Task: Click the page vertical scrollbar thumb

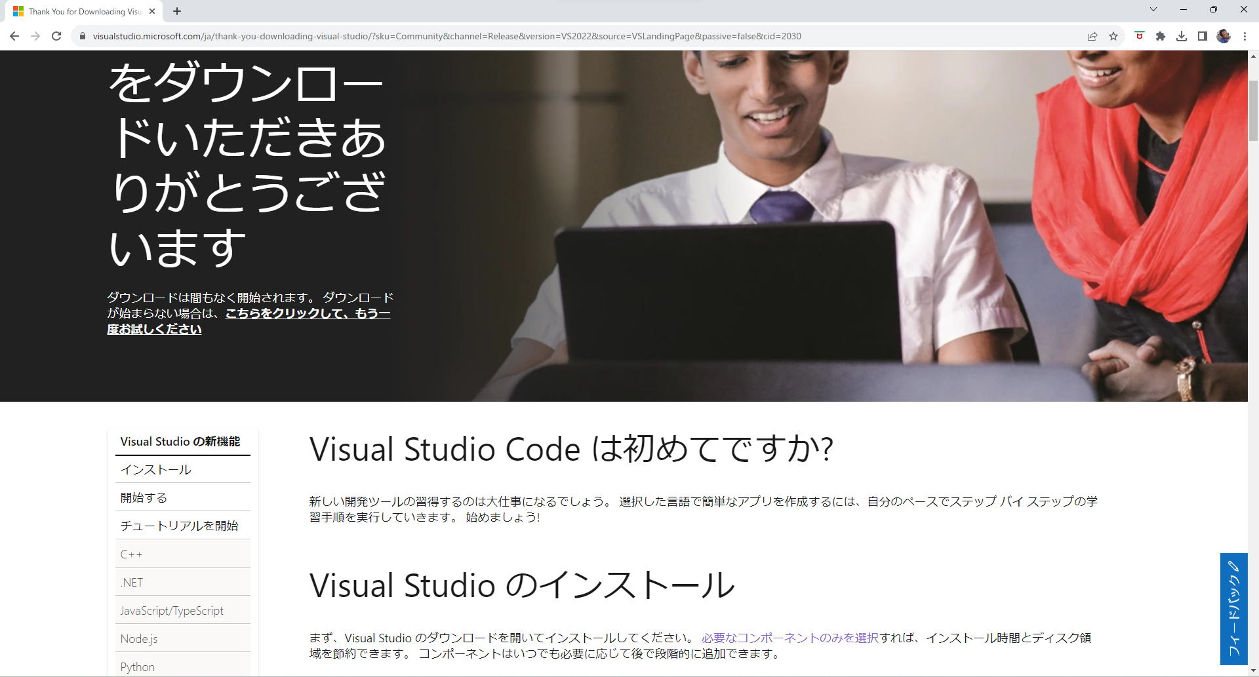Action: click(1253, 110)
